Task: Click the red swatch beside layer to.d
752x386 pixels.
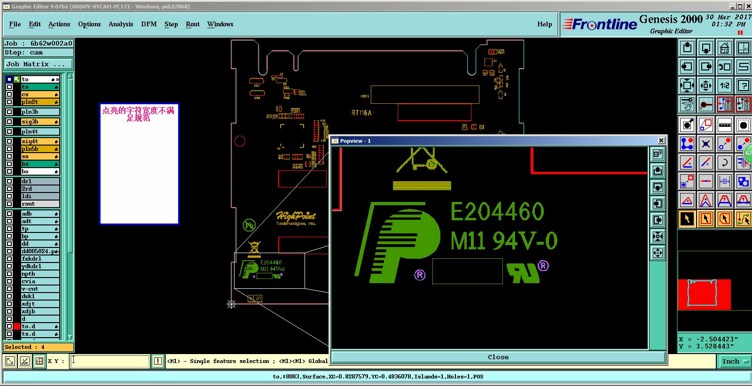Action: pyautogui.click(x=17, y=326)
